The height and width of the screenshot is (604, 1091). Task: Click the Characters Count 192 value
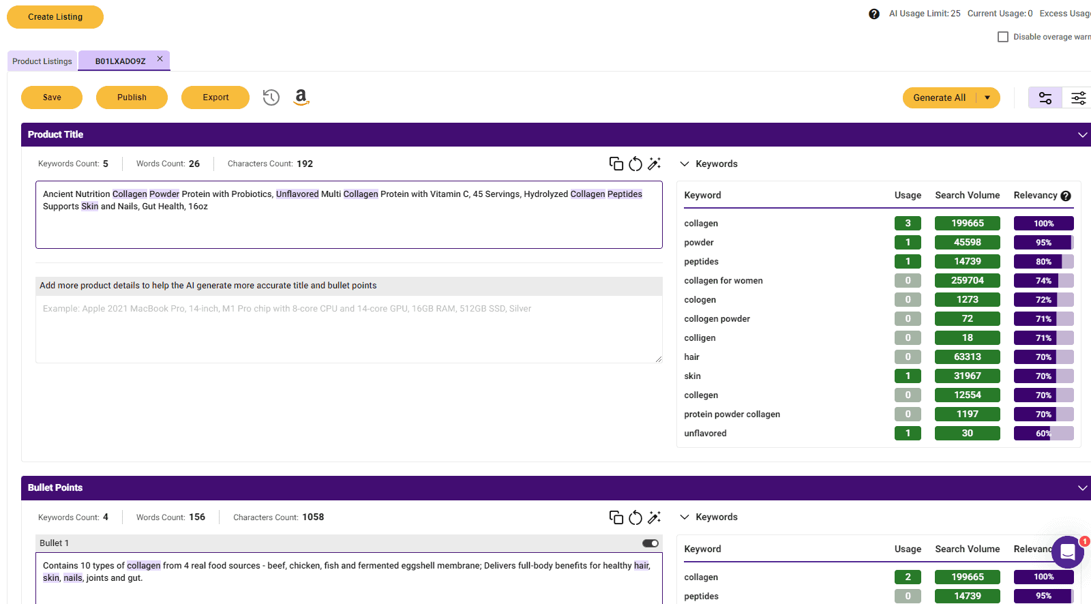point(305,164)
